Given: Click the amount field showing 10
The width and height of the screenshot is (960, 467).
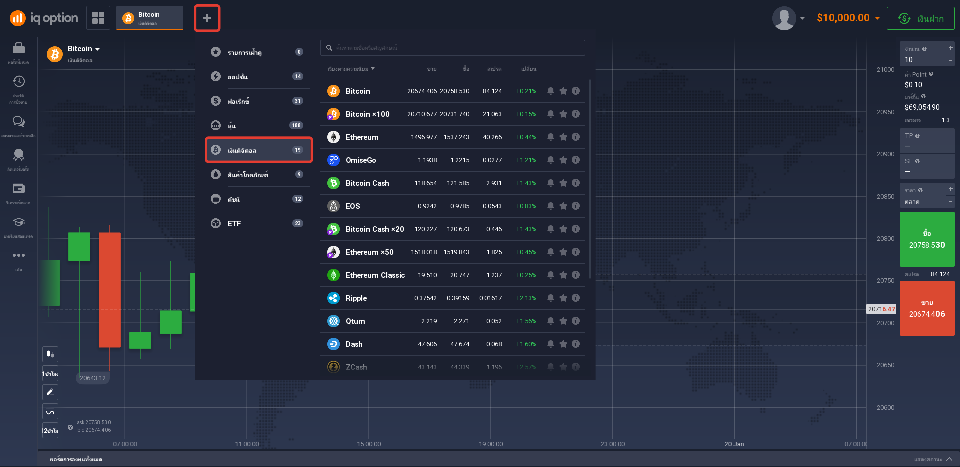Looking at the screenshot, I should click(x=923, y=54).
